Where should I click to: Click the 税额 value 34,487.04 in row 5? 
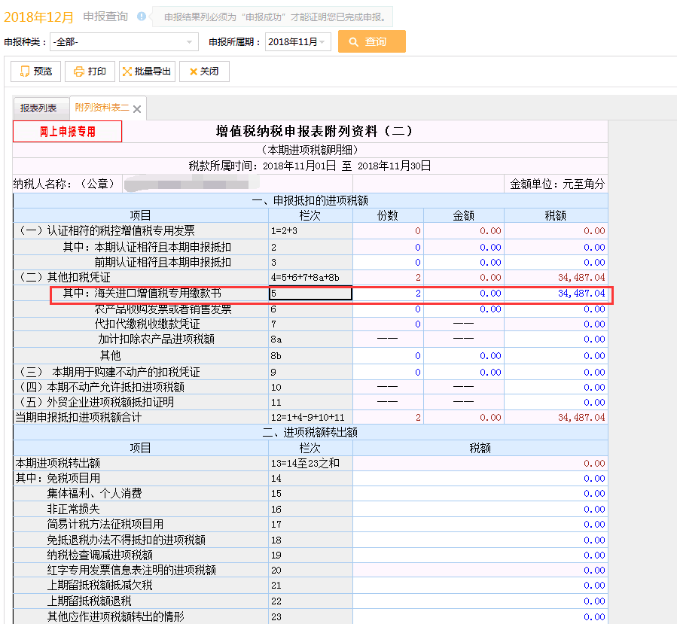581,294
